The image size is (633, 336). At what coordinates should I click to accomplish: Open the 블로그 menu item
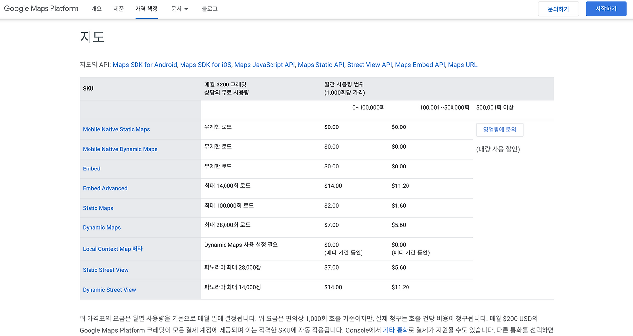tap(210, 9)
